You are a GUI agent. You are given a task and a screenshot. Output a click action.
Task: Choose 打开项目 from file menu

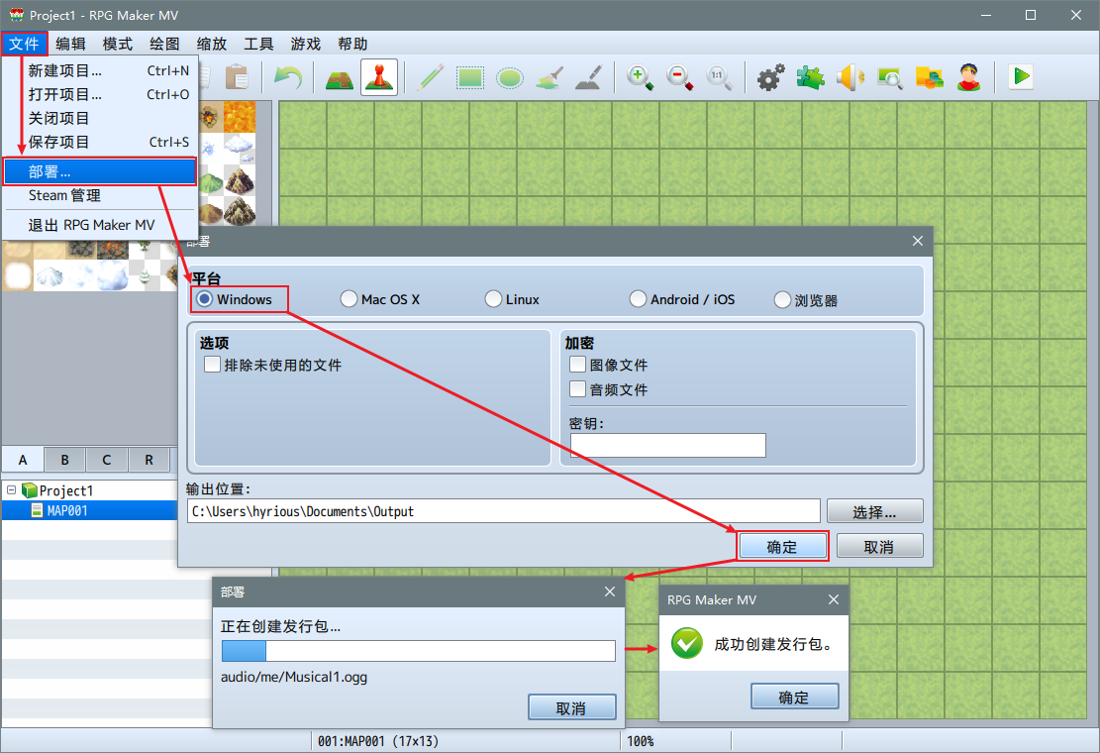pyautogui.click(x=100, y=94)
